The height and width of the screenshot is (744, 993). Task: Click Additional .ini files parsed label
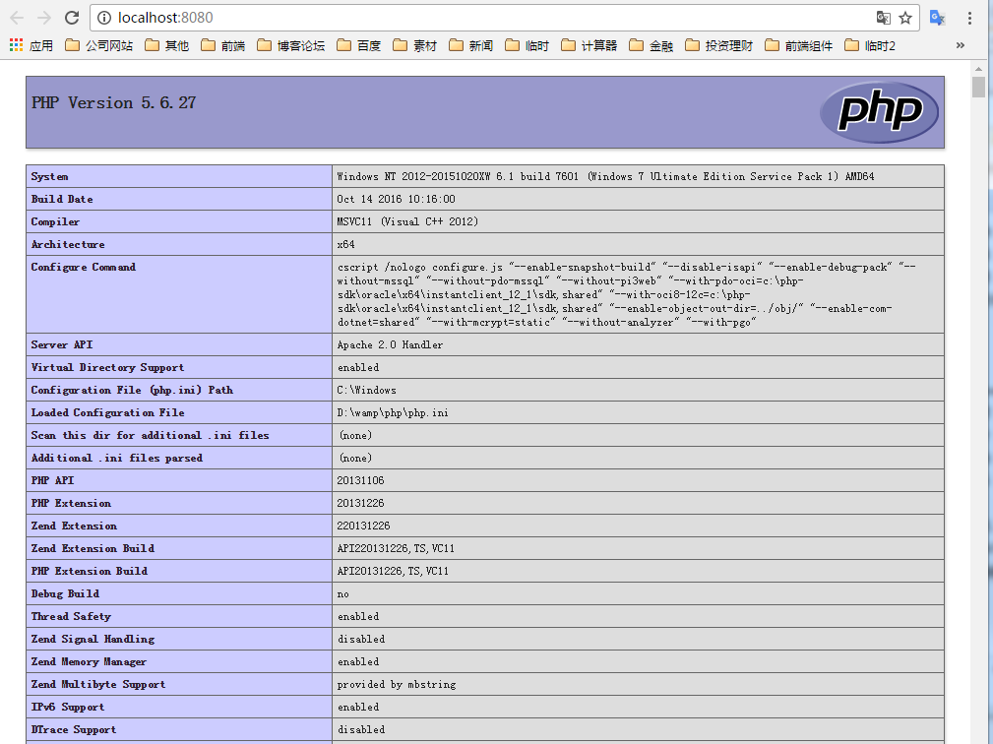coord(117,458)
